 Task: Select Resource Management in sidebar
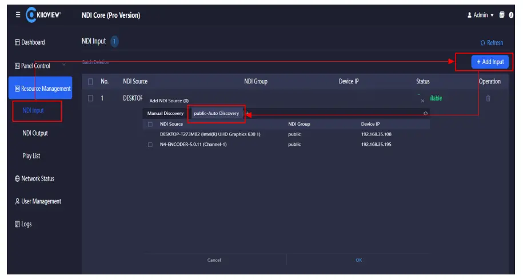pyautogui.click(x=41, y=88)
